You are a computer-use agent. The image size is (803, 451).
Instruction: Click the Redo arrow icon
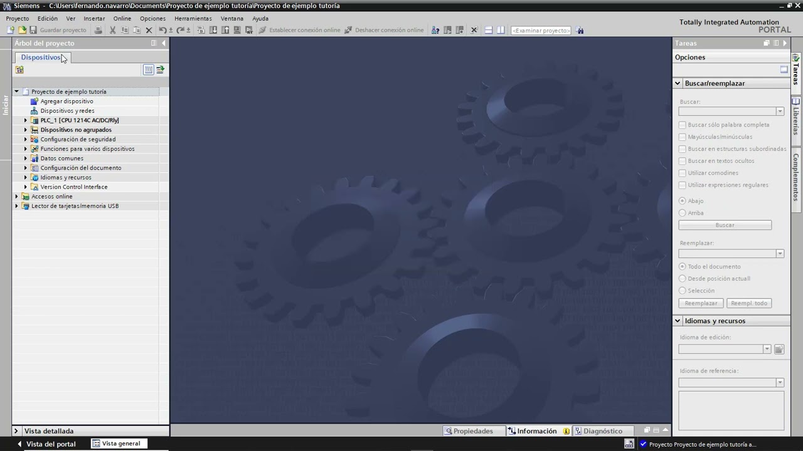pyautogui.click(x=181, y=30)
